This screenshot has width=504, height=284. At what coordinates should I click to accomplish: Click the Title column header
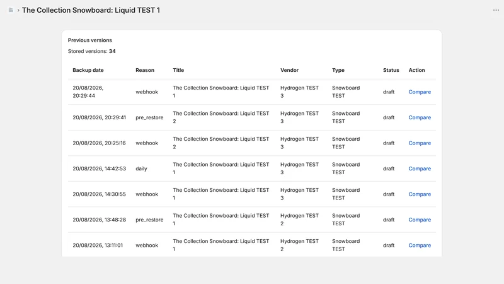tap(178, 70)
